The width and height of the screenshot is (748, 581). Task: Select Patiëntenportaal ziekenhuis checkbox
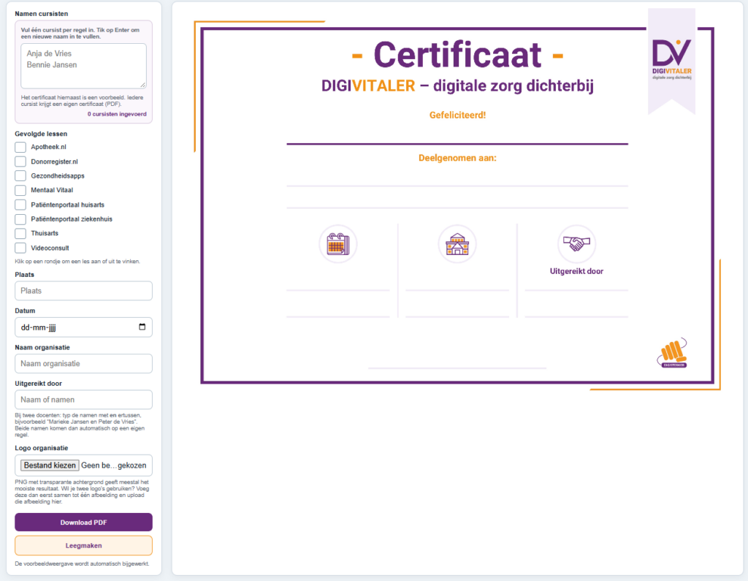[20, 219]
